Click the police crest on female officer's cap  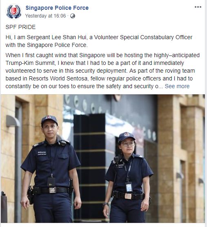pyautogui.click(x=126, y=134)
